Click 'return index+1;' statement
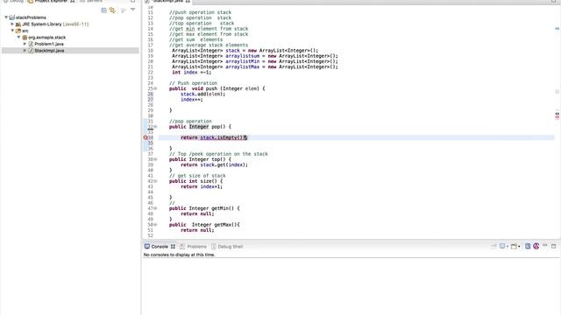 point(202,186)
